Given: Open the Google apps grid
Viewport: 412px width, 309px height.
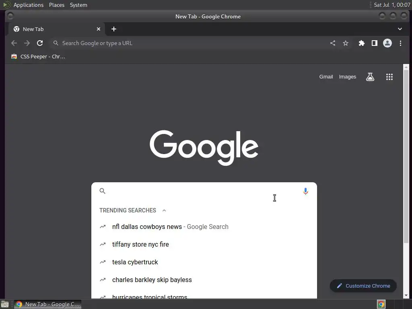Looking at the screenshot, I should pyautogui.click(x=389, y=77).
